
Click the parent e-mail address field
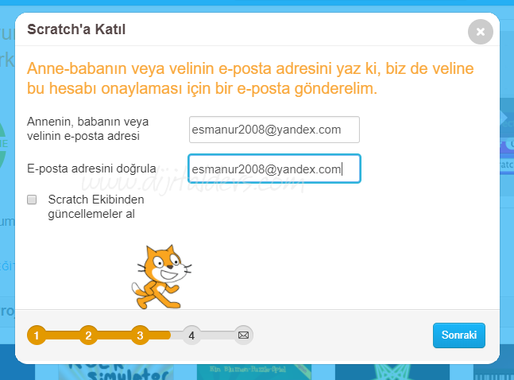point(274,130)
